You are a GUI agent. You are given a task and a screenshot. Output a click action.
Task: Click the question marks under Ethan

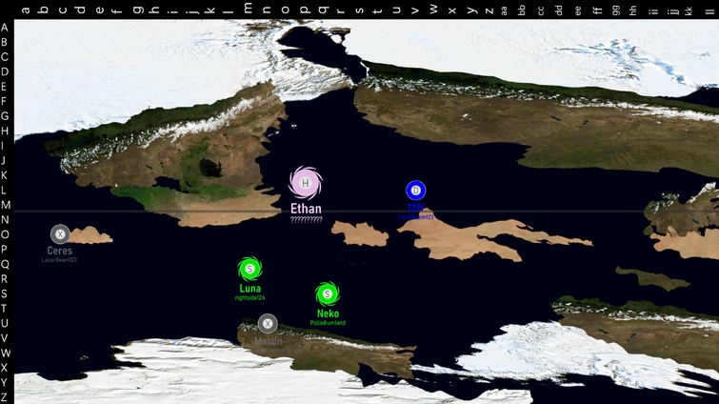pos(307,220)
